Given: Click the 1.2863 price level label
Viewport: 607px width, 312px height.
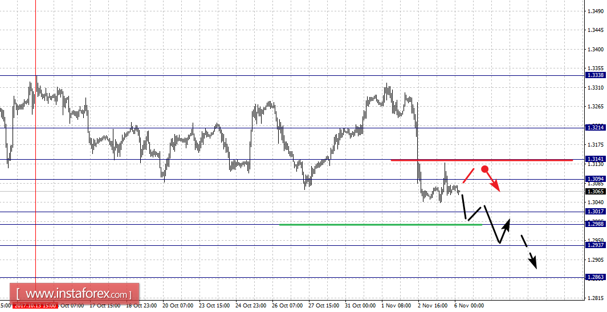Looking at the screenshot, I should click(x=596, y=278).
